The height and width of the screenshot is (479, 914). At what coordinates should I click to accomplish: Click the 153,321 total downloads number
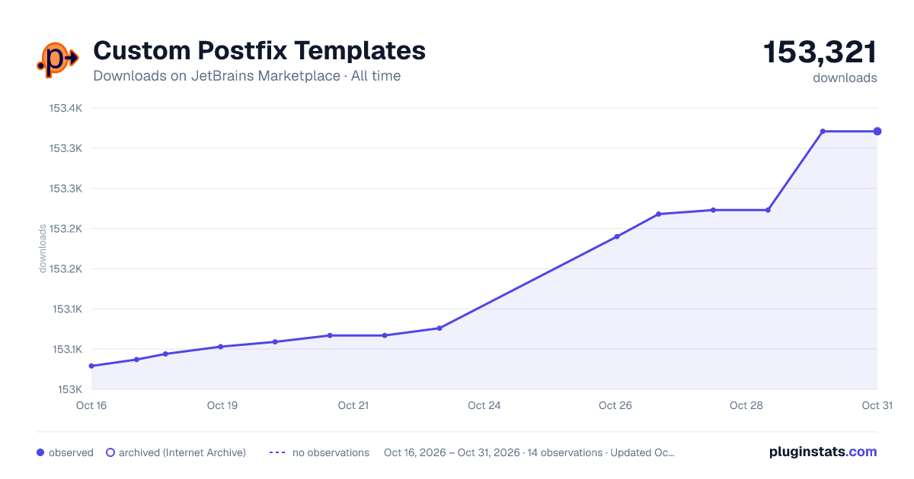[820, 52]
